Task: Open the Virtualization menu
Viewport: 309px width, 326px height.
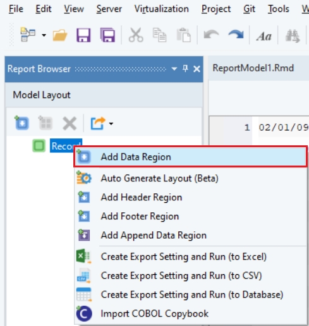Action: 162,9
